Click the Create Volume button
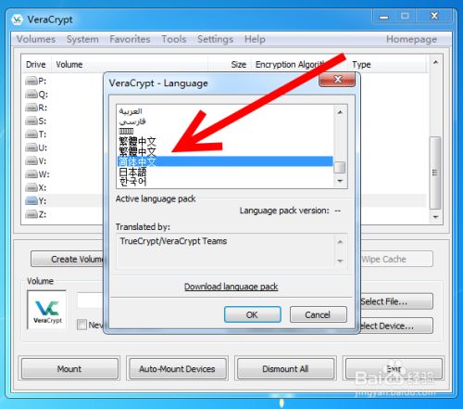The height and width of the screenshot is (409, 463). coord(68,259)
